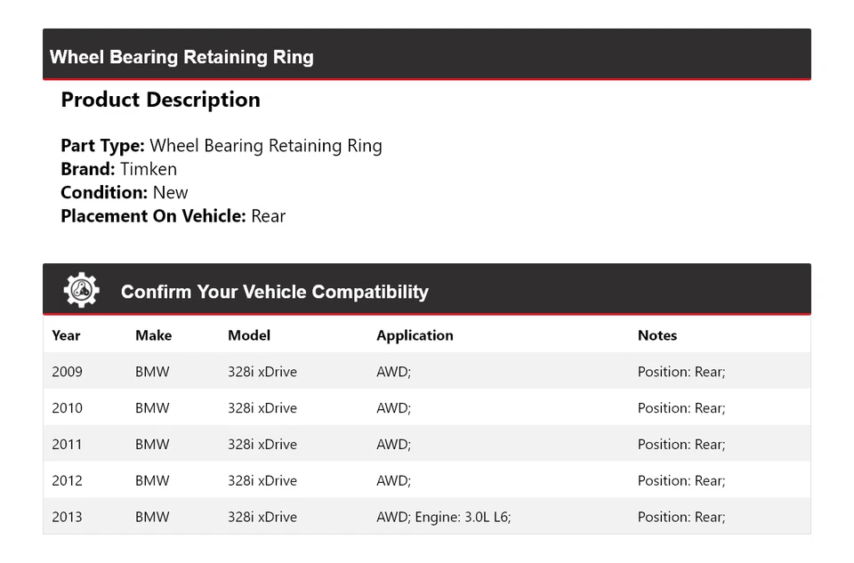Select the 2013 year row cell
The height and width of the screenshot is (563, 854).
click(x=67, y=517)
